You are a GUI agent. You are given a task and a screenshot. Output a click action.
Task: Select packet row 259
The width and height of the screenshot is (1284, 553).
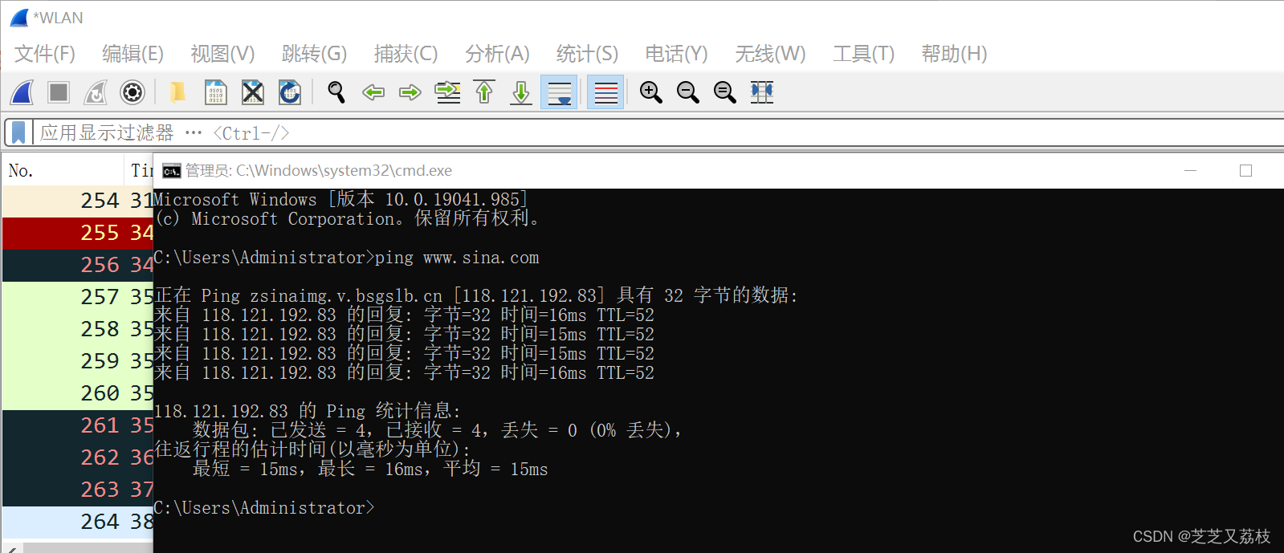click(x=78, y=361)
